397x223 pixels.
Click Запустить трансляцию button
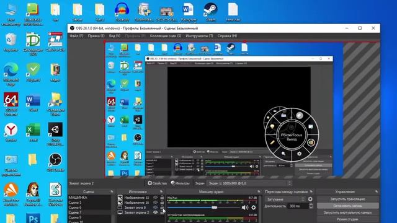347,199
